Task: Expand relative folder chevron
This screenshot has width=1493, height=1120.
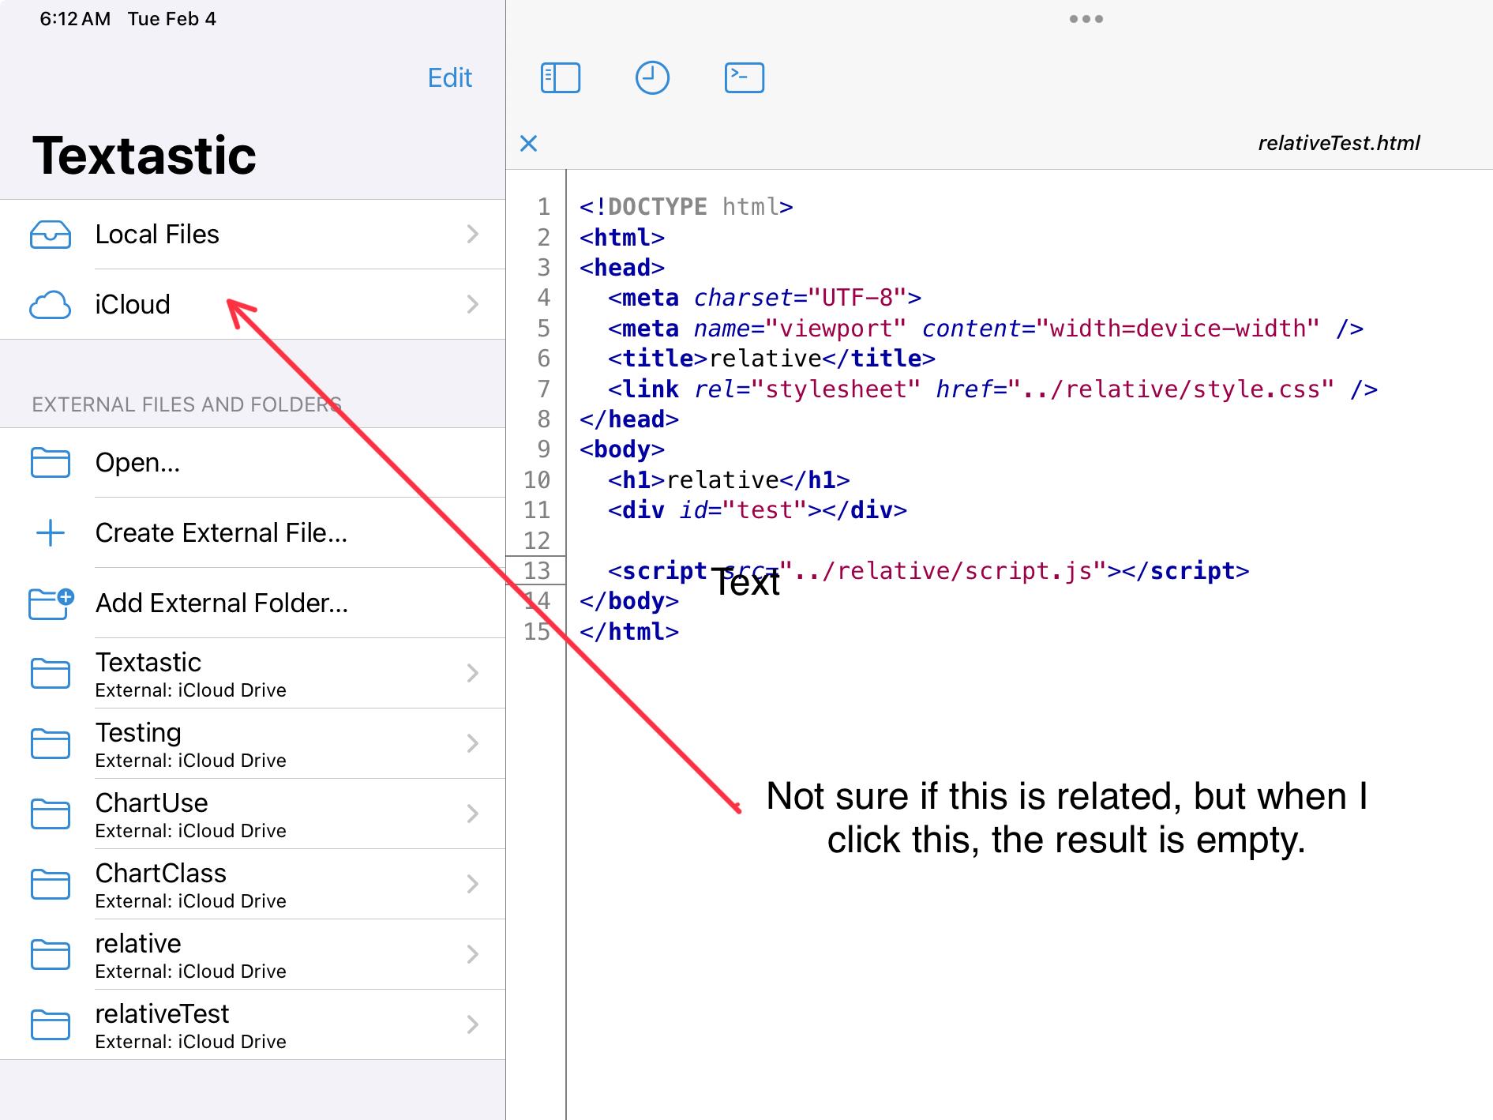Action: pyautogui.click(x=473, y=954)
